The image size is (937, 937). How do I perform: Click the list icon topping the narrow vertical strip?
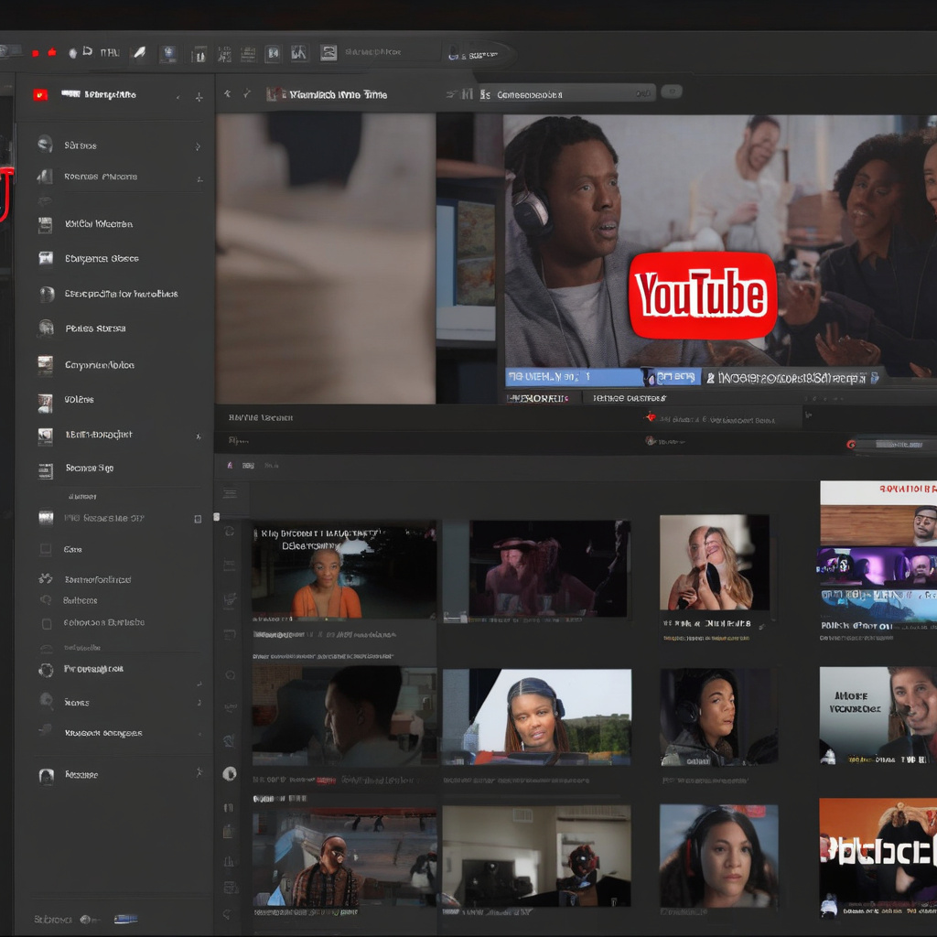(x=230, y=493)
